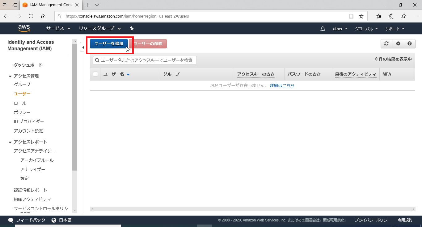This screenshot has width=422, height=227.
Task: Click the feedback speech bubble icon
Action: tap(11, 220)
